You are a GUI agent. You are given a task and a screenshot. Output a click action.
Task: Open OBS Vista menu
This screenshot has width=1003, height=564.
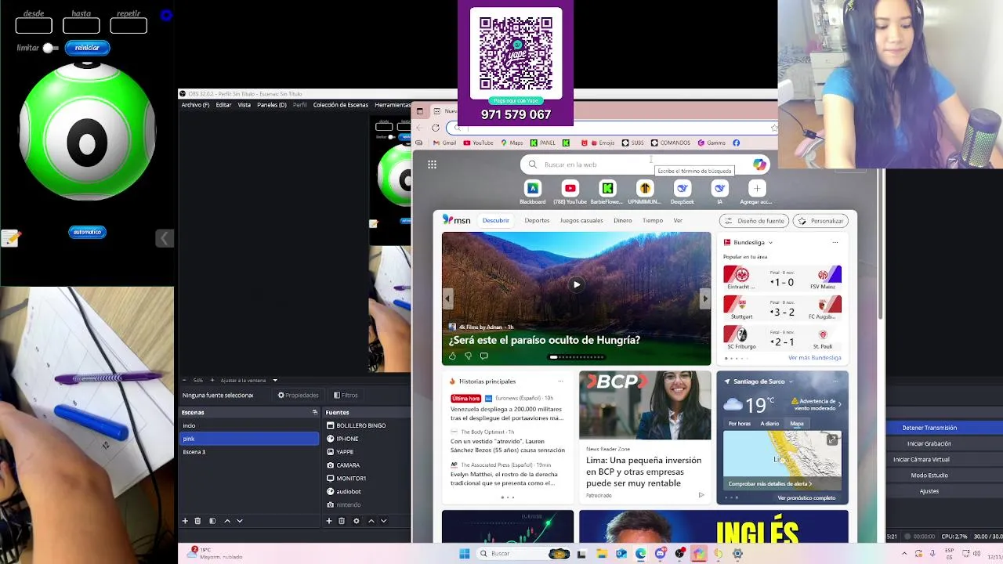244,105
